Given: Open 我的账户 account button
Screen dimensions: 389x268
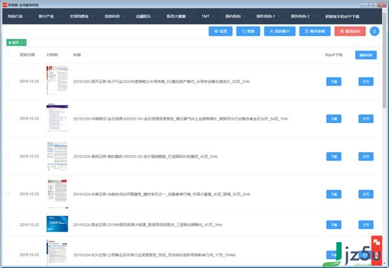Looking at the screenshot, I should (279, 31).
